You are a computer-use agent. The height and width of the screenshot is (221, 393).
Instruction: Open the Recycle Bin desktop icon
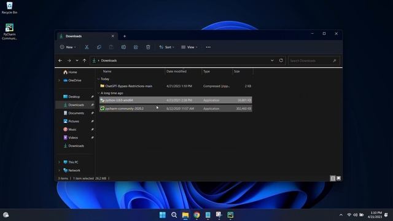coord(10,8)
